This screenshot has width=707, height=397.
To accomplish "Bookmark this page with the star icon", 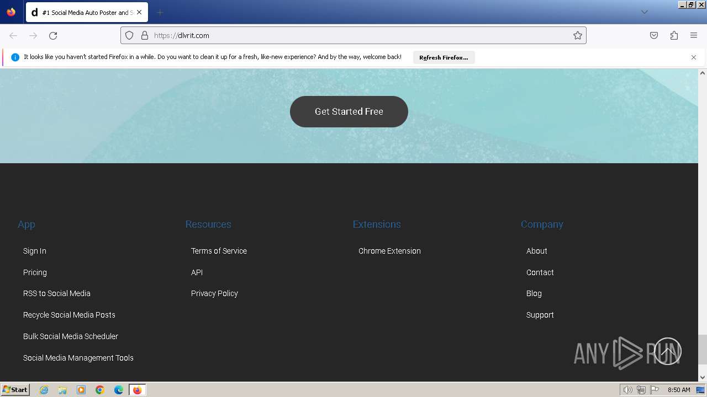I will [578, 35].
